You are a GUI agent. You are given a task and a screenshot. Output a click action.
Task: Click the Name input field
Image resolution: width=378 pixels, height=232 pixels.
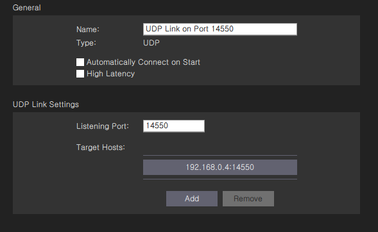click(x=220, y=29)
